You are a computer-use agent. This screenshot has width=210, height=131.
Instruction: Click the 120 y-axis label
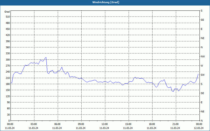[8, 96]
